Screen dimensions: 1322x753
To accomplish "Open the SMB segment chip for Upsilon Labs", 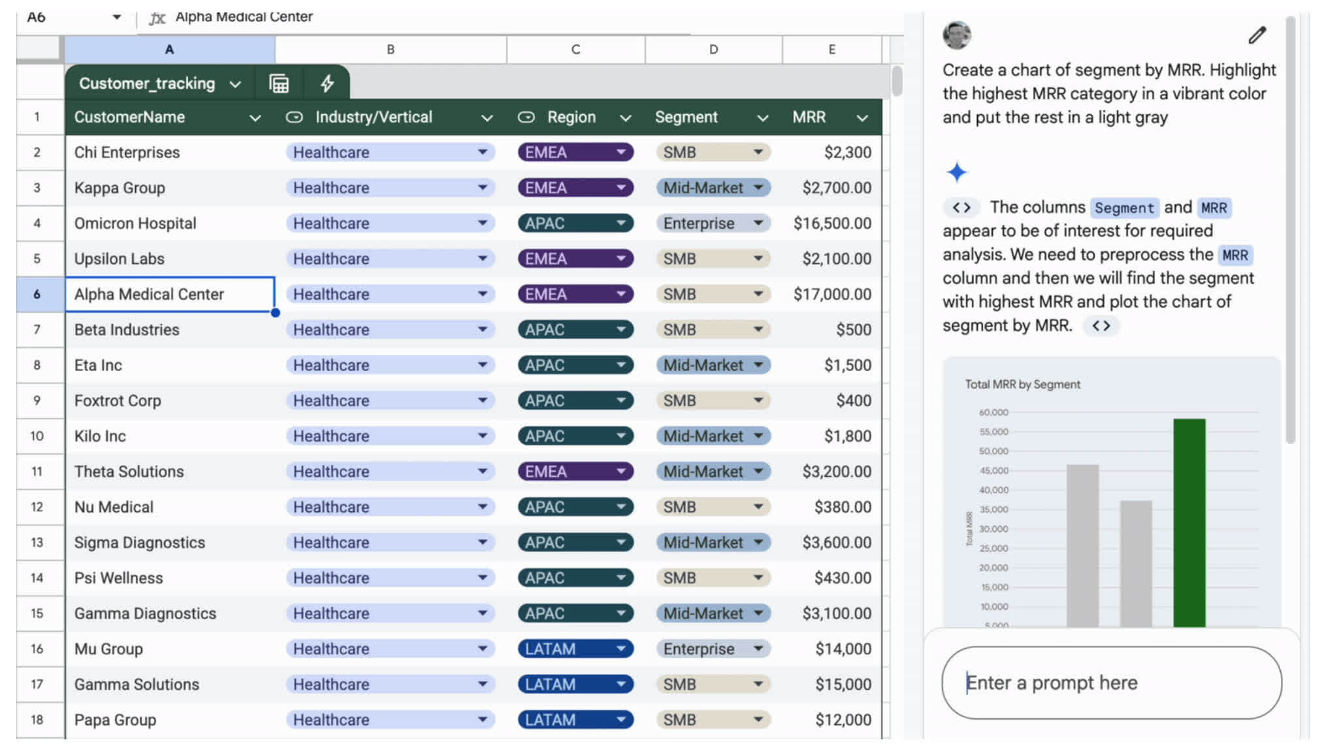I will pyautogui.click(x=713, y=259).
